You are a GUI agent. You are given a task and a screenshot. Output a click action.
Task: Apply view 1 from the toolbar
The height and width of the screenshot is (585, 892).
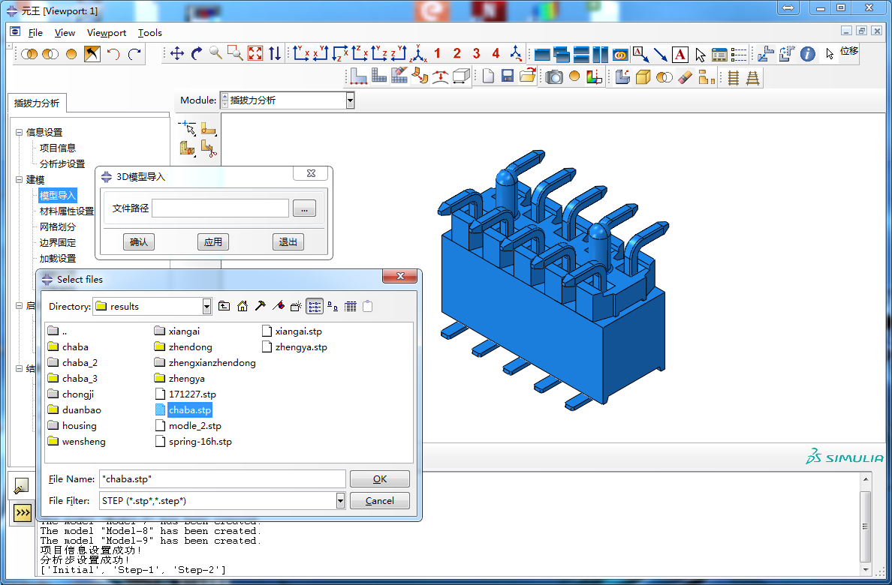(437, 53)
